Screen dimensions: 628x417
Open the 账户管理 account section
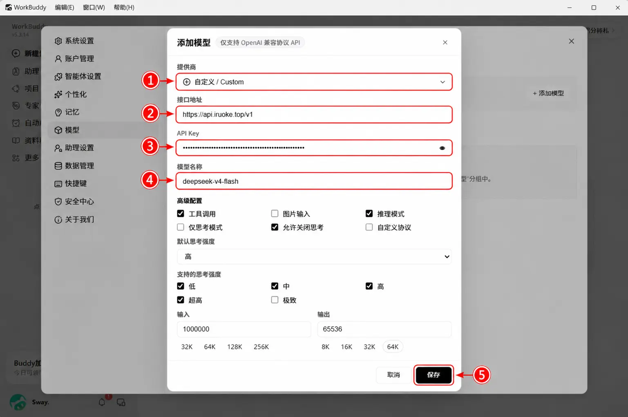click(74, 59)
